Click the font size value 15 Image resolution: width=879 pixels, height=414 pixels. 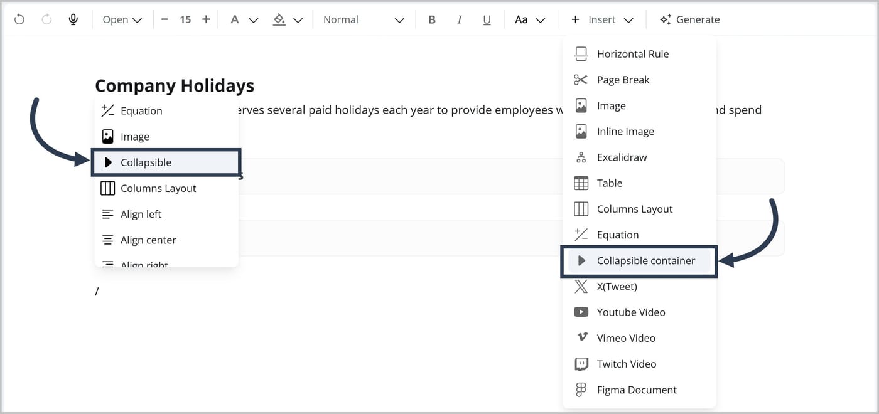coord(185,19)
